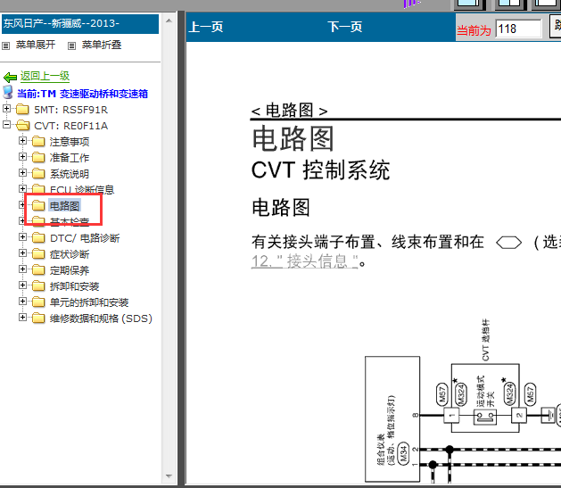Open the DTC/ 电路诊断 tree item

coord(85,238)
